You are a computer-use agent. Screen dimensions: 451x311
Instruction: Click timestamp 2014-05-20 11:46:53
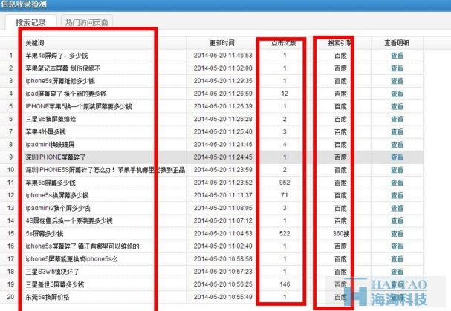pyautogui.click(x=223, y=56)
